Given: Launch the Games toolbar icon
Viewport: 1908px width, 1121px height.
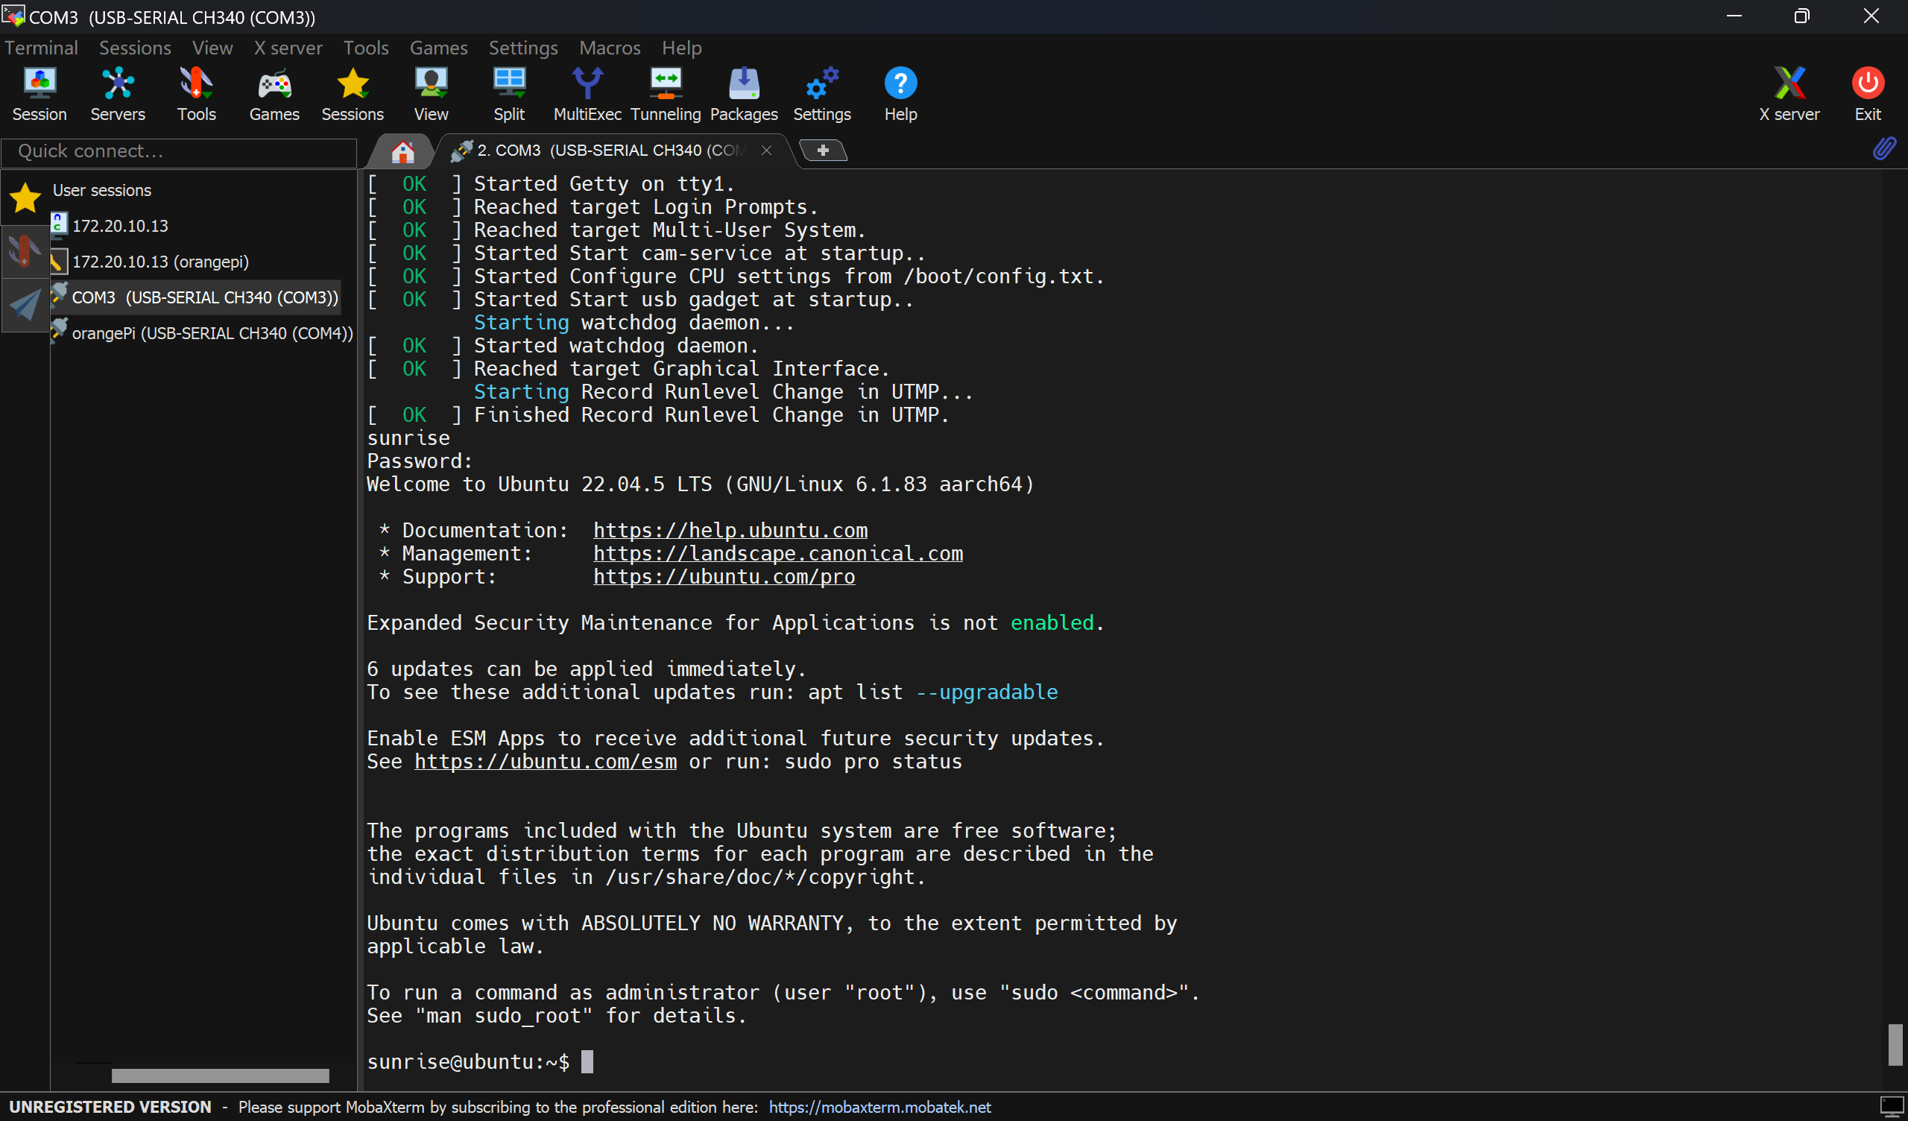Looking at the screenshot, I should (274, 95).
